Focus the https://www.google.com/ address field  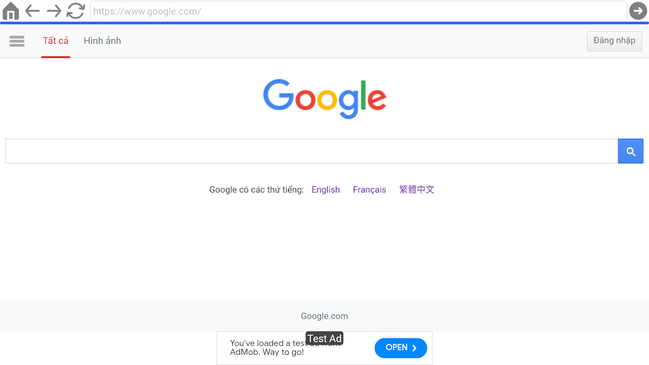coord(358,11)
